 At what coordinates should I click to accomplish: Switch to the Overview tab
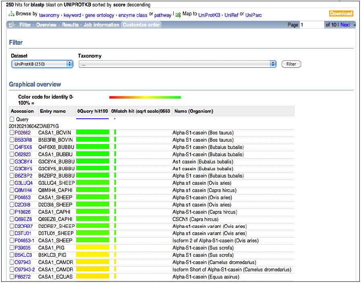(46, 25)
